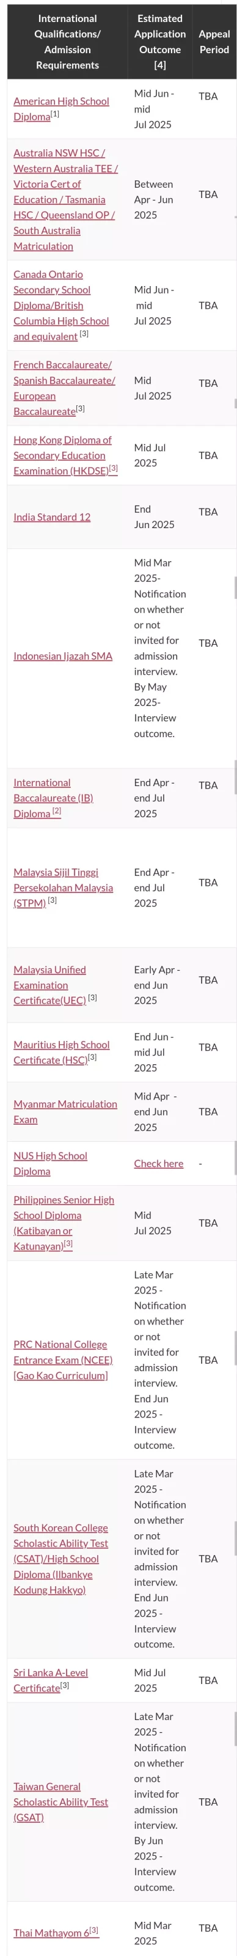Click the Malaysia Unified Examination Certificate link
The width and height of the screenshot is (237, 1956).
click(55, 985)
